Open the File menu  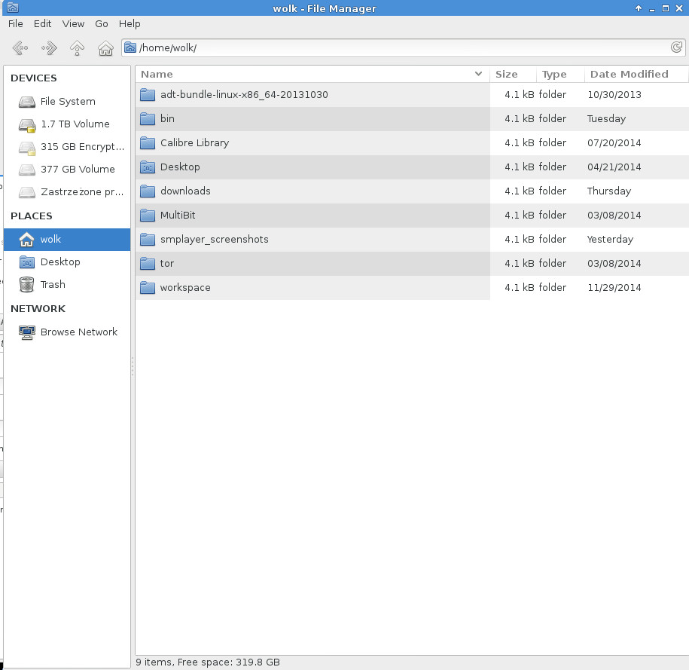tap(15, 24)
